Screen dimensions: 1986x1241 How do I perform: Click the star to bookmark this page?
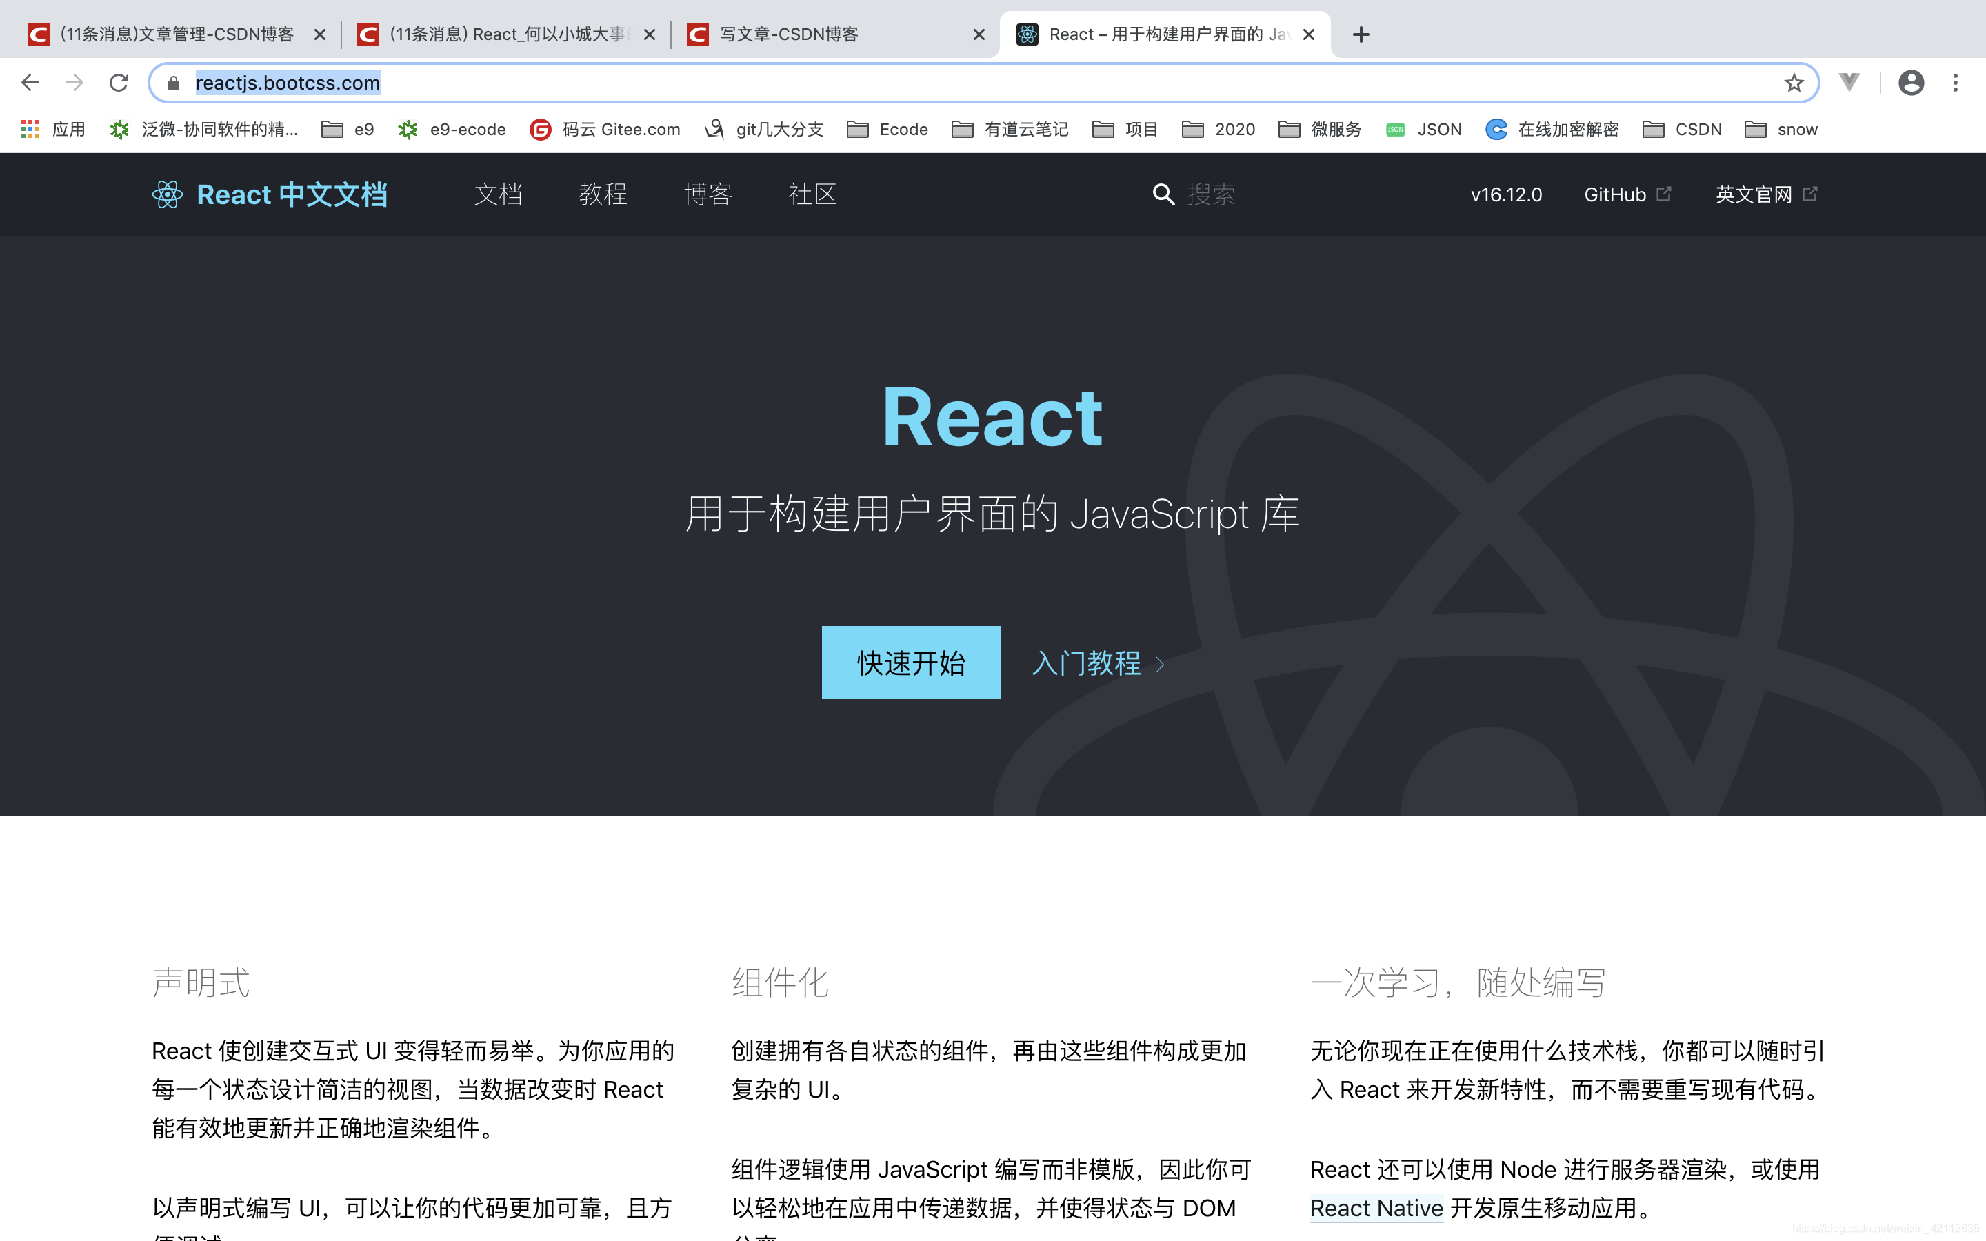(x=1794, y=83)
